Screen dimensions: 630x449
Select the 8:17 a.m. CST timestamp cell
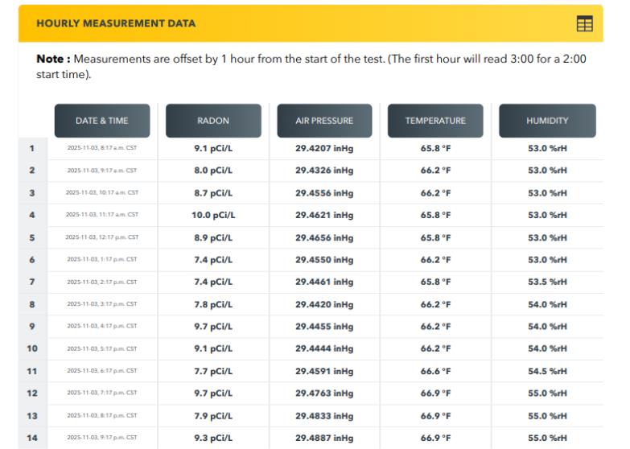coord(101,148)
